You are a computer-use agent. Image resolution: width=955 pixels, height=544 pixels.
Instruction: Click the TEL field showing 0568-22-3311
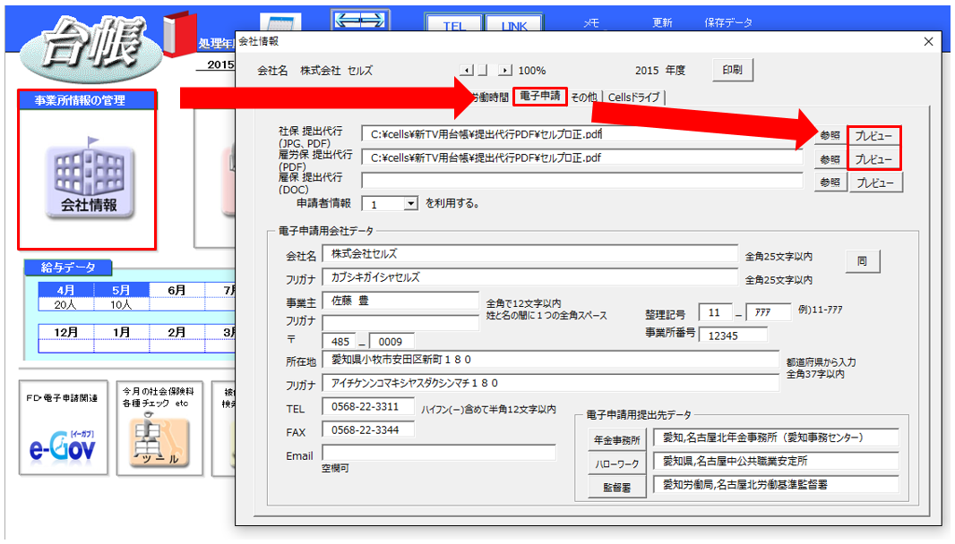[368, 406]
